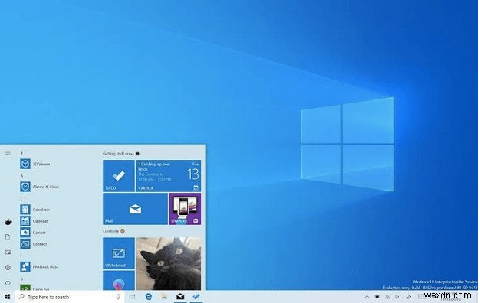The image size is (480, 303).
Task: Open the Whiteboard tile
Action: (x=119, y=253)
